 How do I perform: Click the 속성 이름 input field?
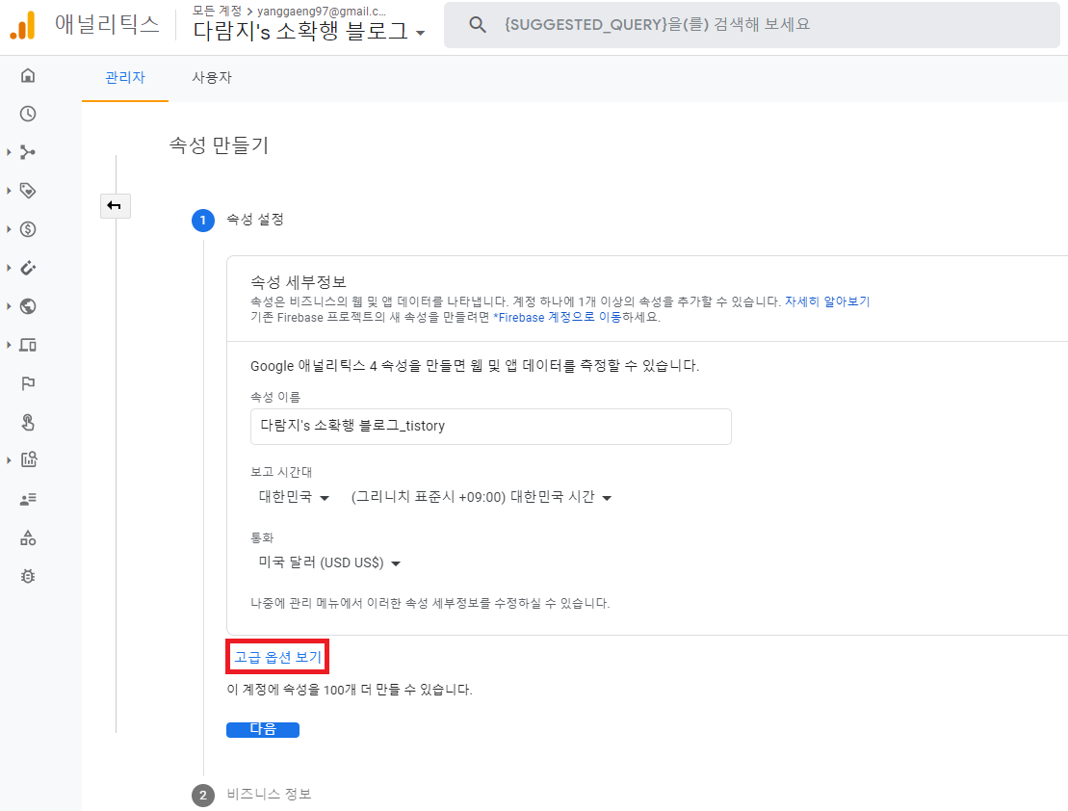491,427
